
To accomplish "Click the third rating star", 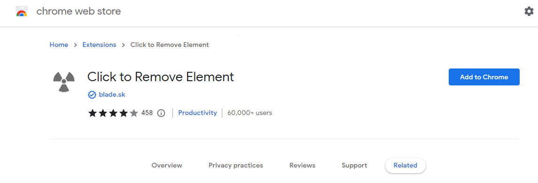I will [113, 113].
